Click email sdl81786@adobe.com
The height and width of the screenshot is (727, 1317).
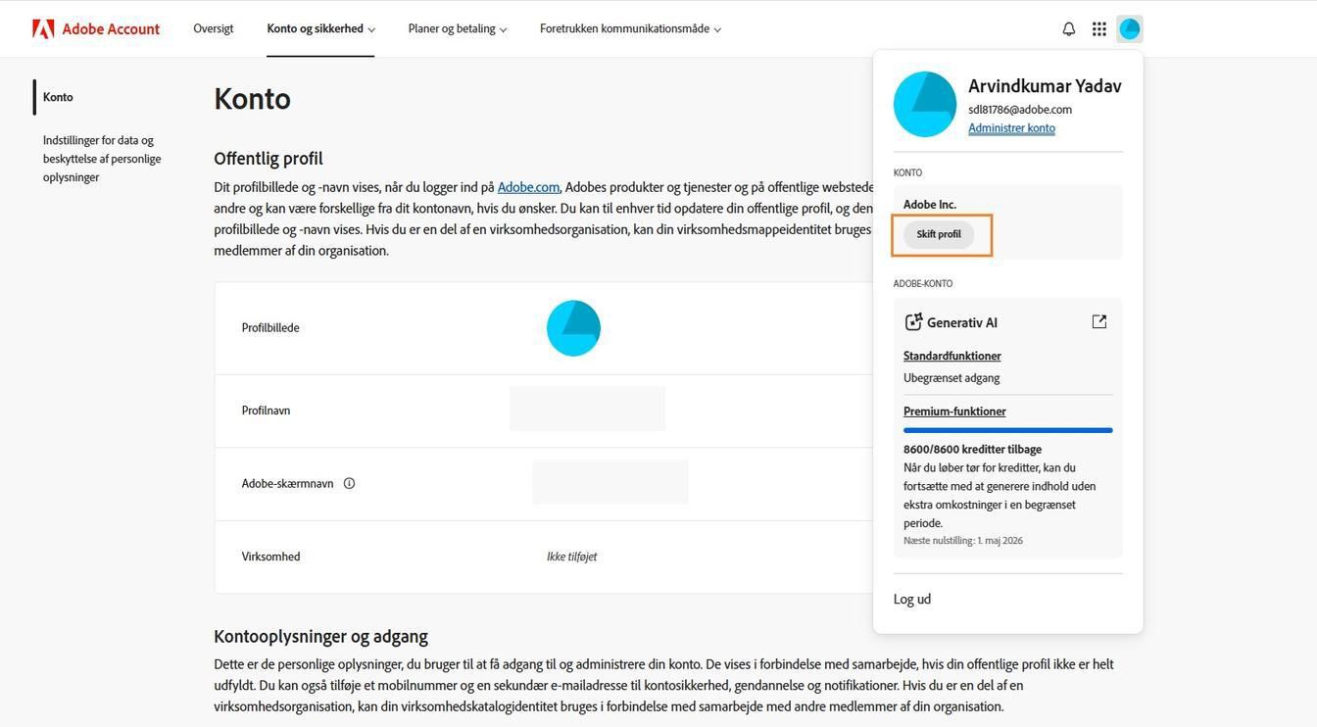[1020, 110]
